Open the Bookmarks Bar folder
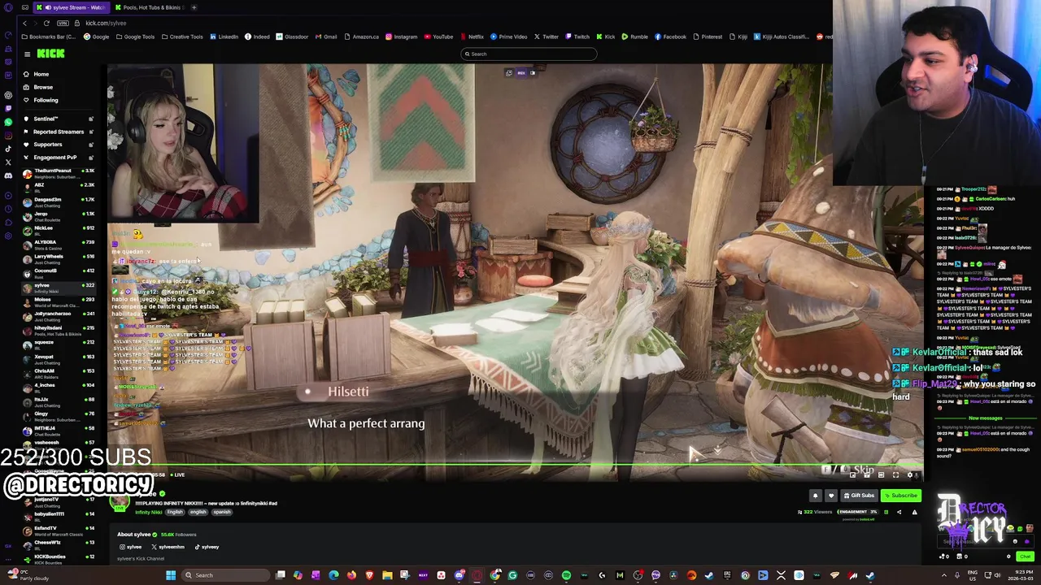 tap(49, 37)
